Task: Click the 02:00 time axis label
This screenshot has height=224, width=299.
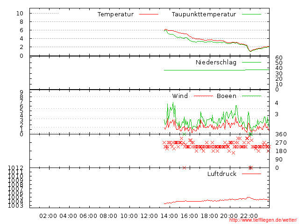Action: click(x=48, y=216)
